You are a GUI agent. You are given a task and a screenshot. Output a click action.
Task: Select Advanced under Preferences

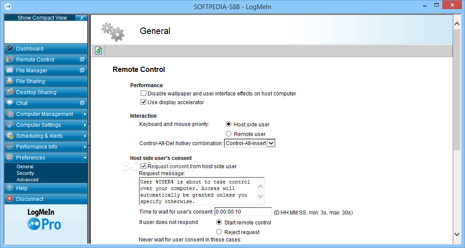point(28,180)
